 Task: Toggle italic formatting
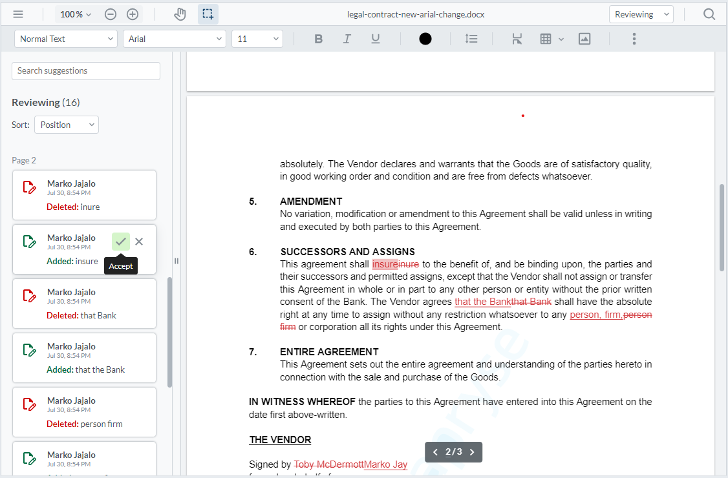pos(347,39)
